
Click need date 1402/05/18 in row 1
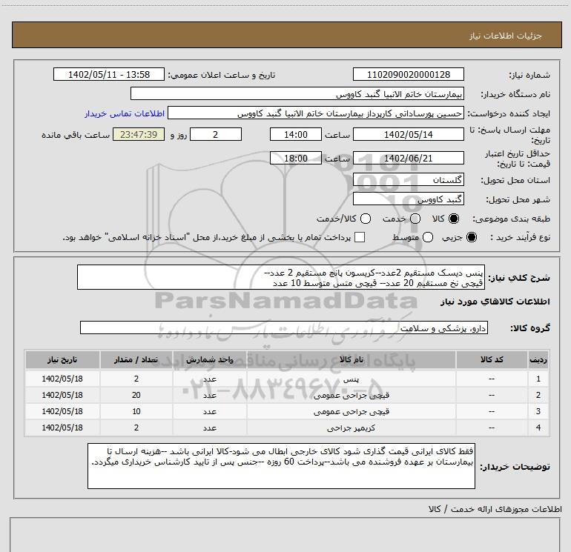coord(62,379)
